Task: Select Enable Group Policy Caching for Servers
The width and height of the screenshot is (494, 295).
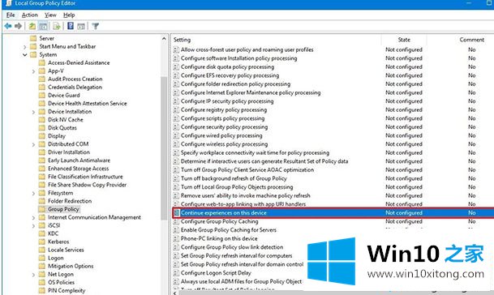Action: [x=229, y=230]
